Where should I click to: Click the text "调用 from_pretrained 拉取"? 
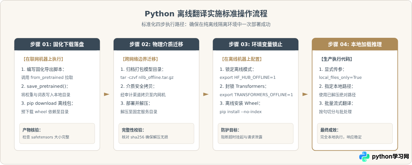47,77
